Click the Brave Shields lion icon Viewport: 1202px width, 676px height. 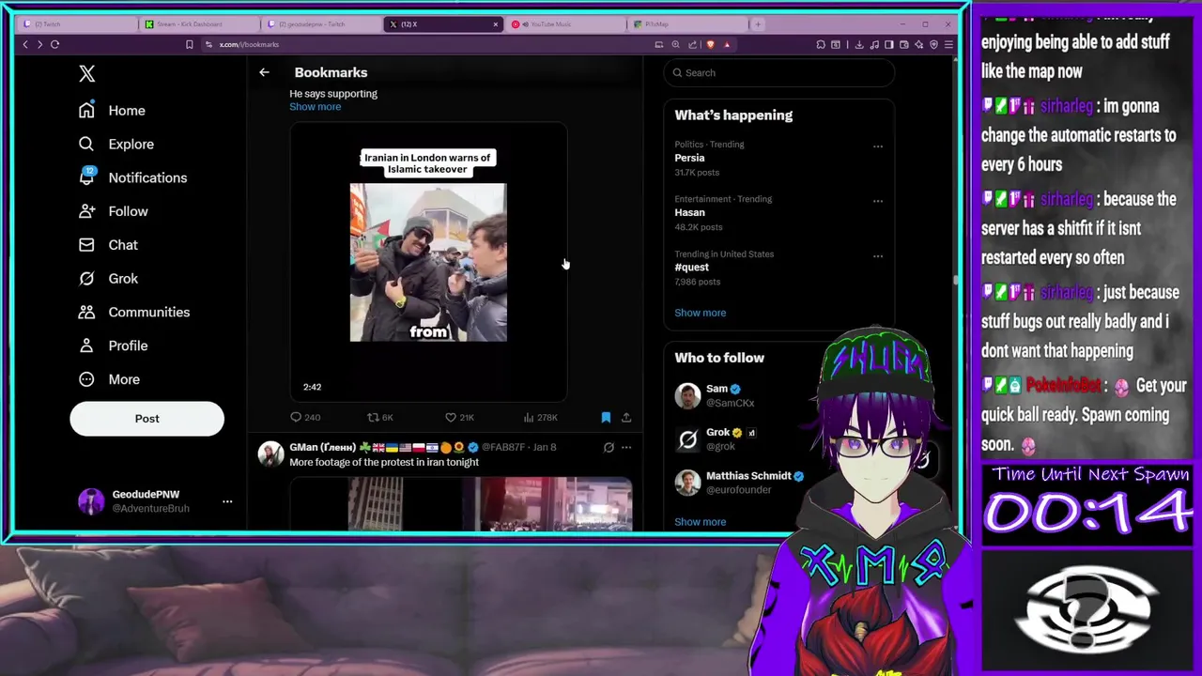(x=711, y=44)
